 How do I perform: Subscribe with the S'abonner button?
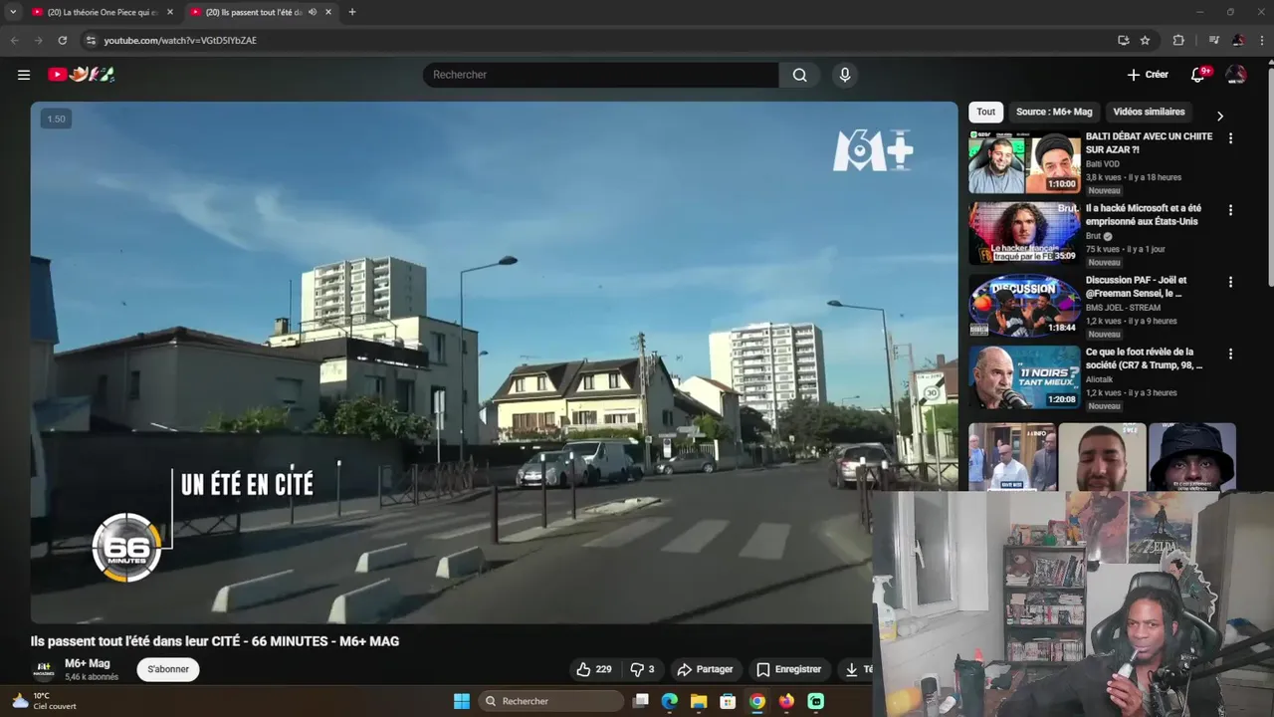tap(168, 669)
